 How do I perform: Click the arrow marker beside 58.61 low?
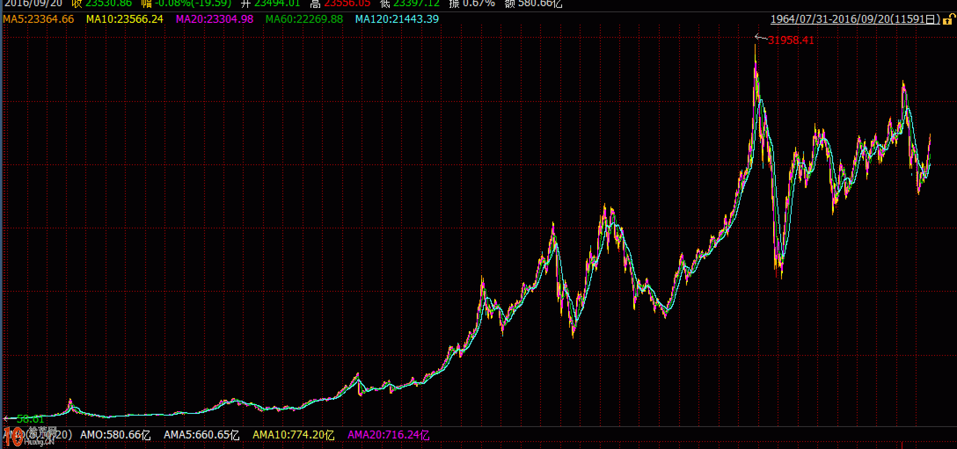tap(9, 419)
